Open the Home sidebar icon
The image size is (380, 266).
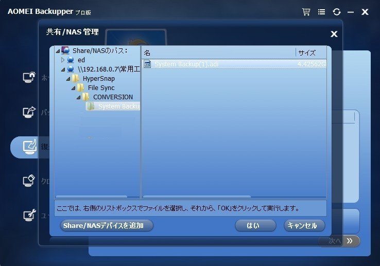point(29,77)
